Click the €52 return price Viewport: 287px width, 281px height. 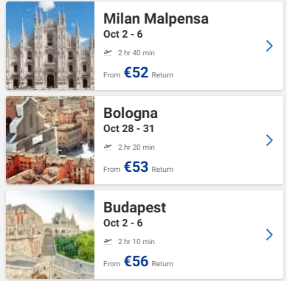coord(136,72)
